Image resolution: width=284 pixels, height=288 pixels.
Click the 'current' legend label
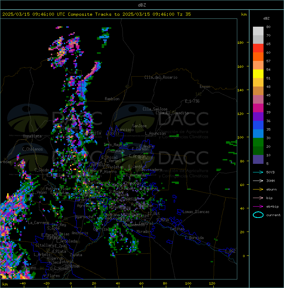pos(273,215)
